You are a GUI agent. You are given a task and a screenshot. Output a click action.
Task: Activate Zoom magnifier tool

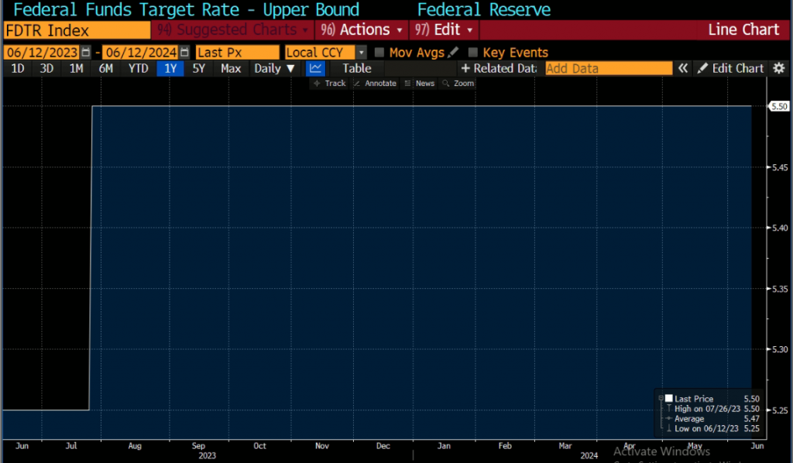pos(458,84)
